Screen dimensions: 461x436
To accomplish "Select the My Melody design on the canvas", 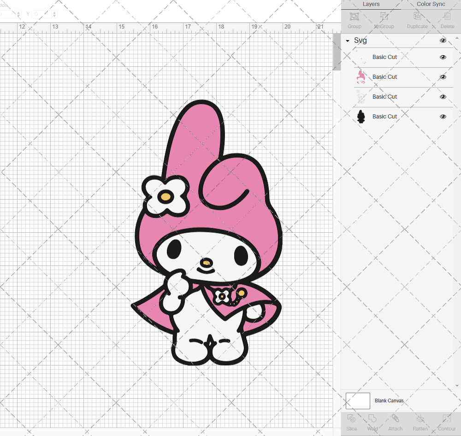I will 207,232.
